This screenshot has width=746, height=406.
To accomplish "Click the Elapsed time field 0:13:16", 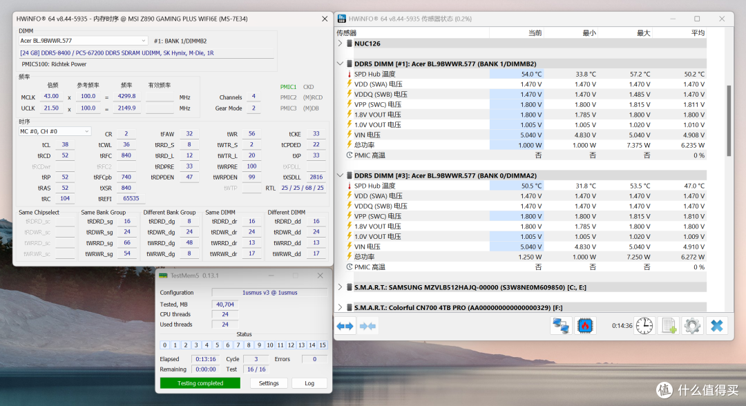I will point(206,359).
